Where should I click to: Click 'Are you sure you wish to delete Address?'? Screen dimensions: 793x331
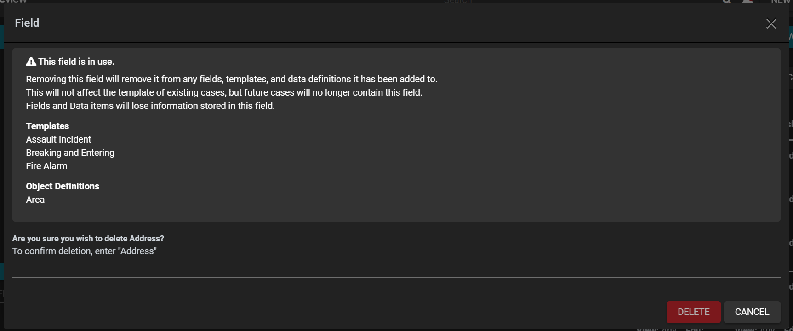[88, 239]
